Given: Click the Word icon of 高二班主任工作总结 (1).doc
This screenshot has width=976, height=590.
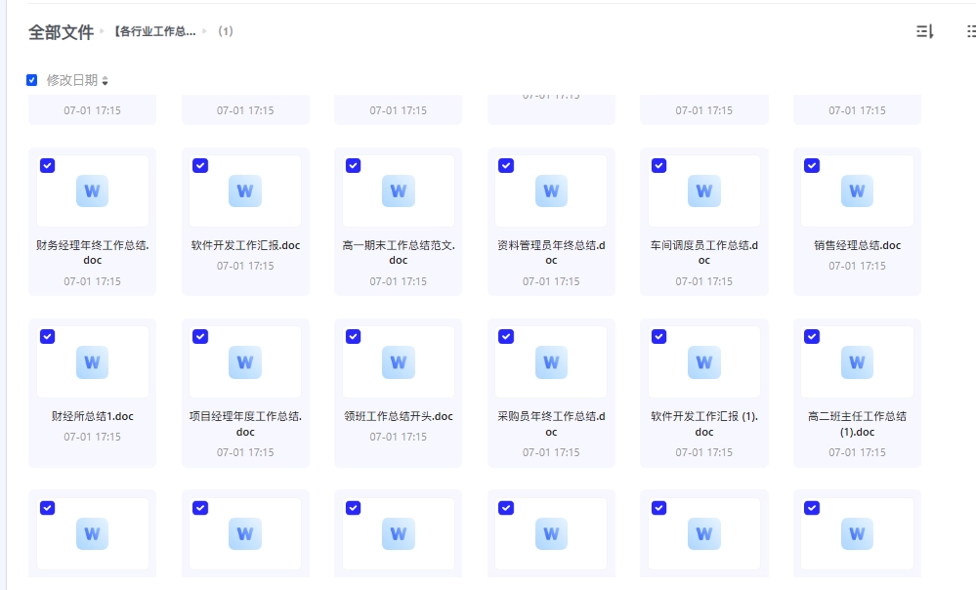Looking at the screenshot, I should tap(857, 362).
